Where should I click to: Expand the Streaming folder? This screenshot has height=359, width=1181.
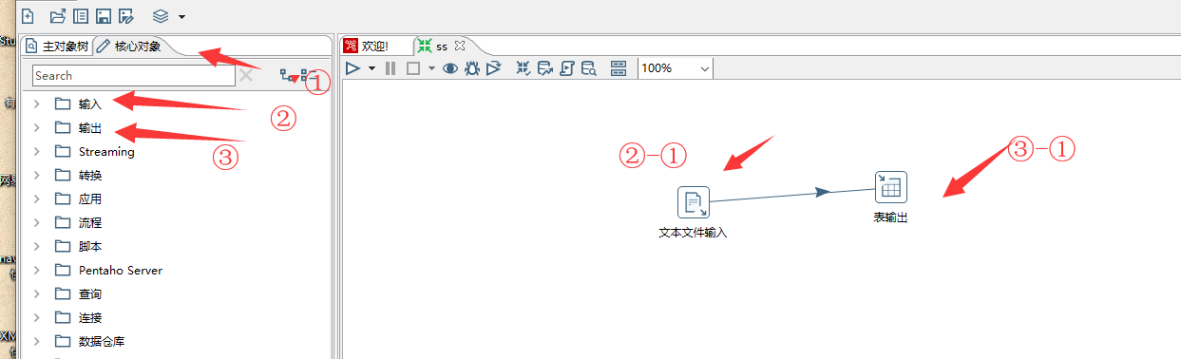pyautogui.click(x=36, y=151)
